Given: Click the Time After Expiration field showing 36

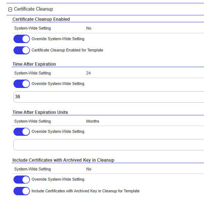Looking at the screenshot, I should [109, 97].
